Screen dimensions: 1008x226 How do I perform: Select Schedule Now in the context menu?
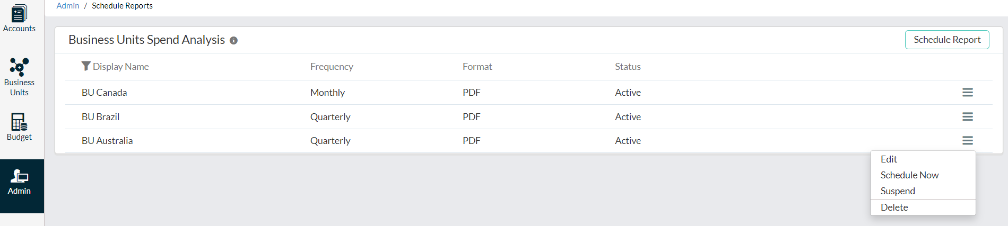(909, 175)
